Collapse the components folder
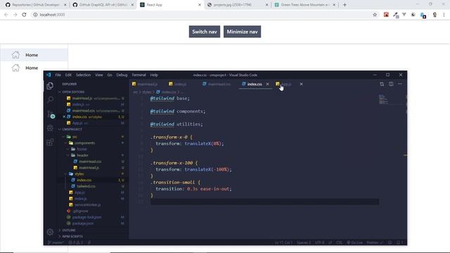 pyautogui.click(x=65, y=143)
